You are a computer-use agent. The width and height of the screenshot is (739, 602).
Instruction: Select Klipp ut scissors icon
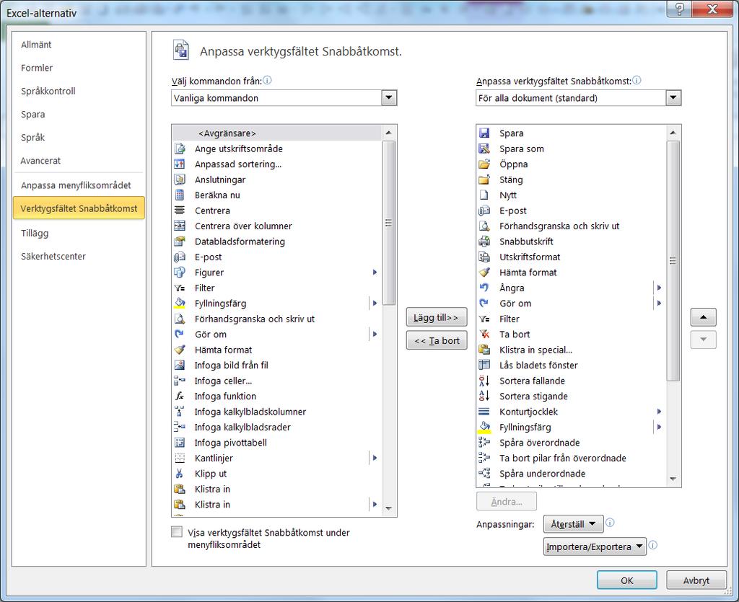click(180, 474)
